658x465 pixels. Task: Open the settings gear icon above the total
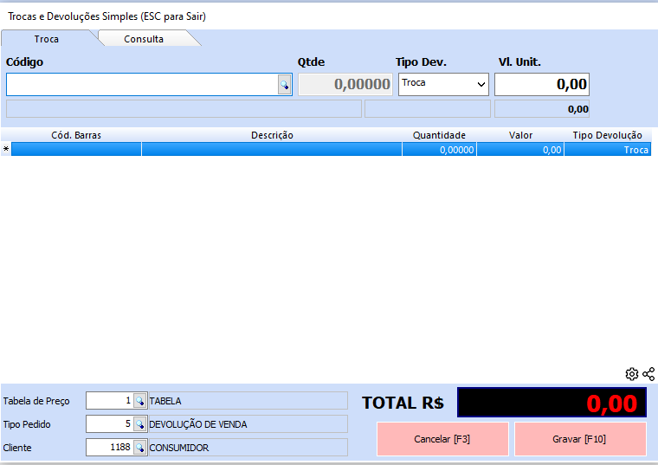632,374
